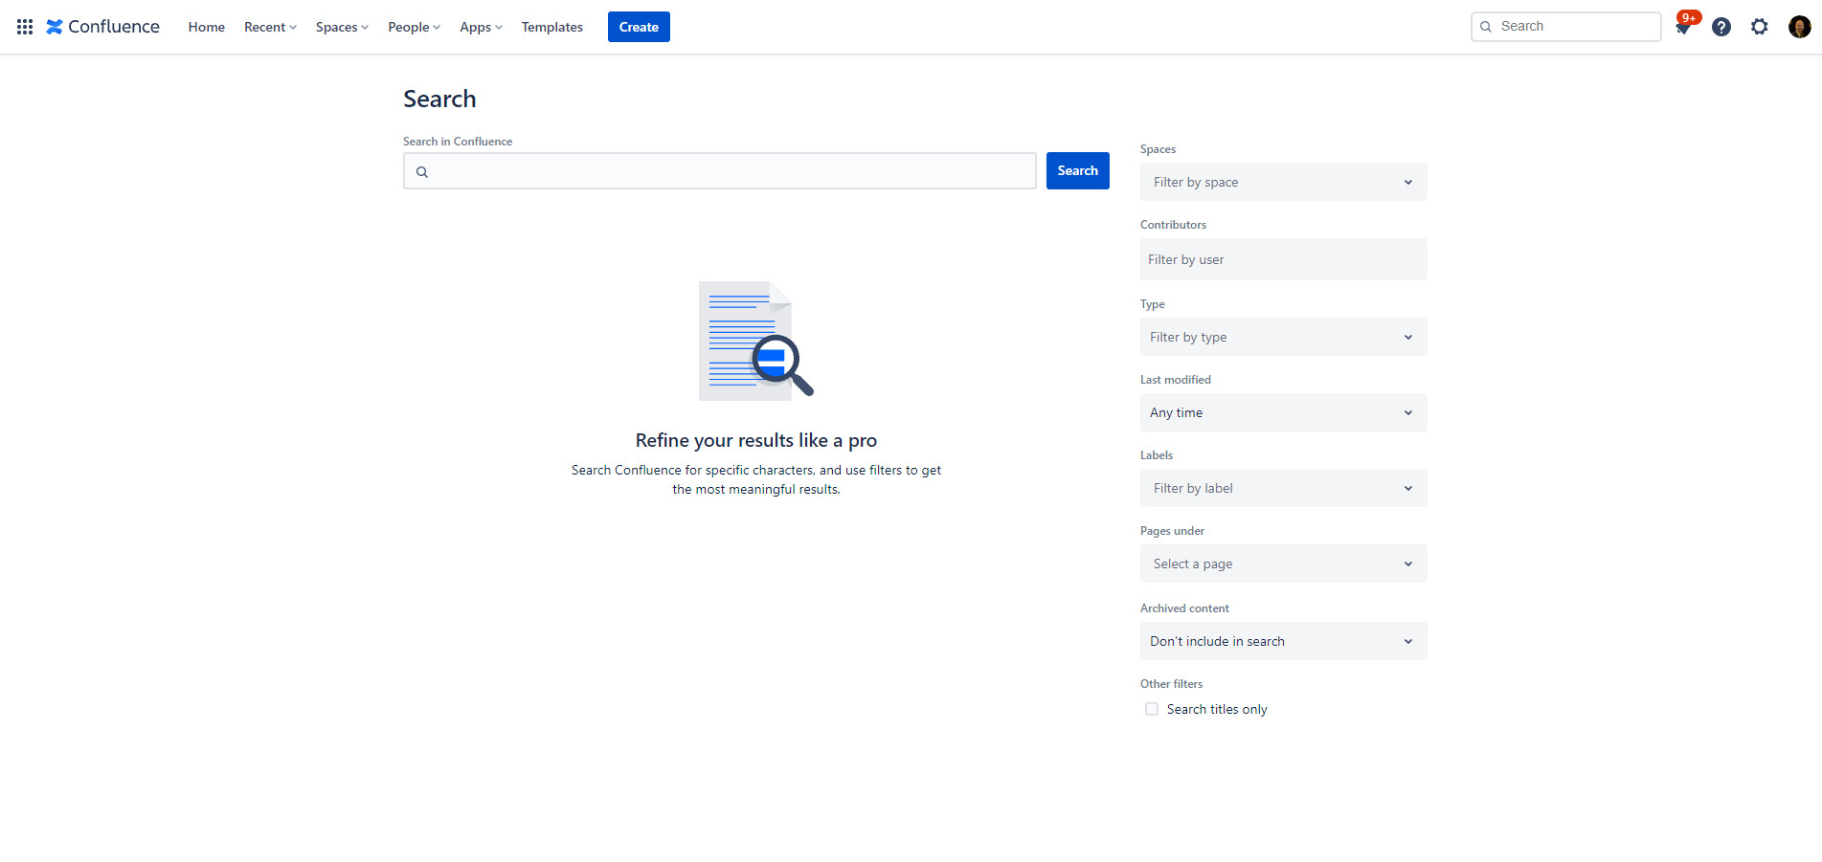Open the Apps menu
The width and height of the screenshot is (1822, 862).
481,27
